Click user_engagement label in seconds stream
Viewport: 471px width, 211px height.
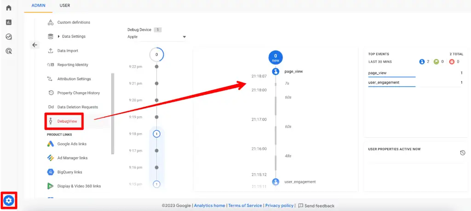click(x=300, y=182)
